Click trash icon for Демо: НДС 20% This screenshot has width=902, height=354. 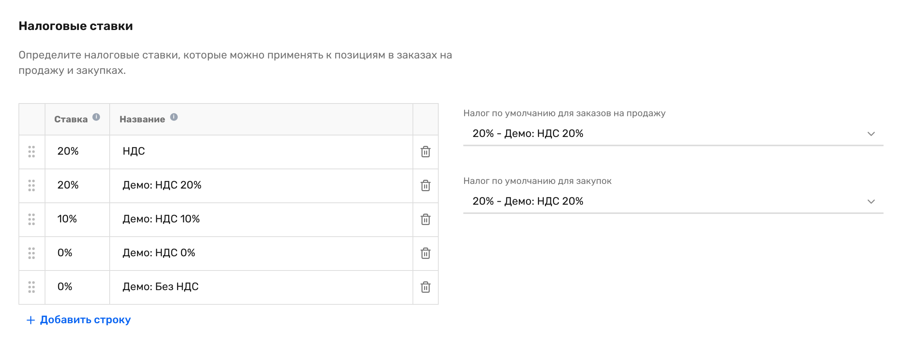click(x=425, y=185)
